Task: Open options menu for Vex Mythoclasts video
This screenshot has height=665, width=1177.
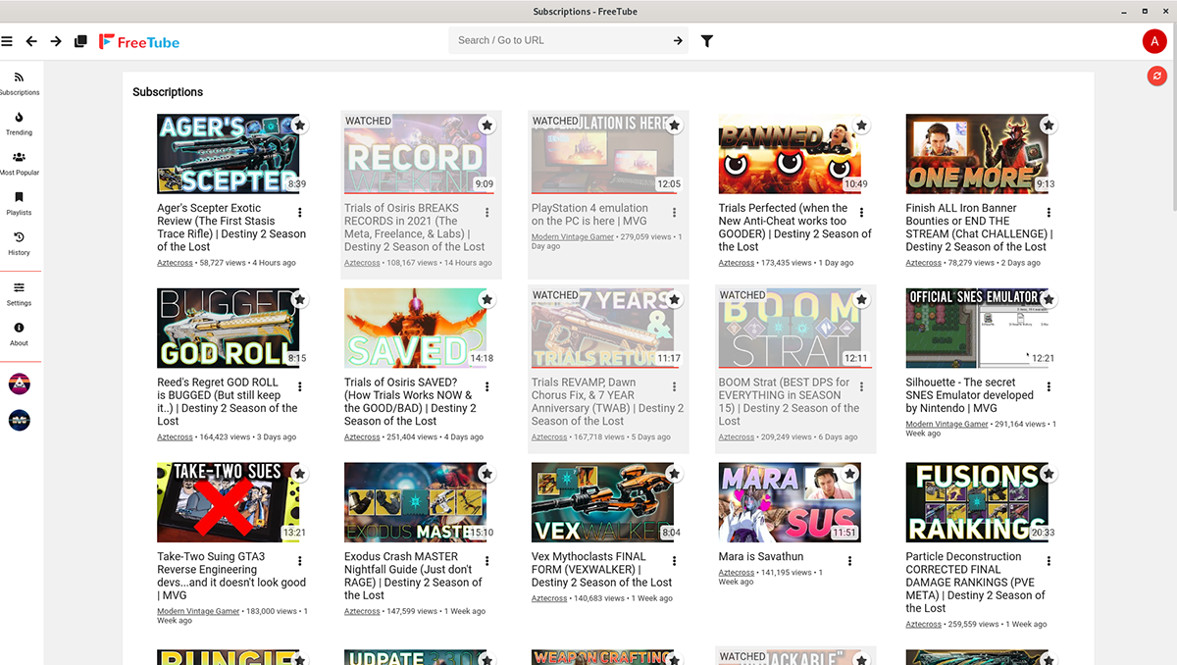Action: 675,561
